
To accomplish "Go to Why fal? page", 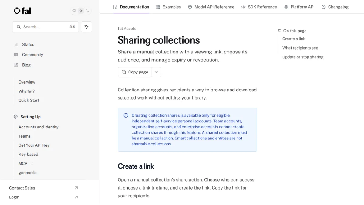I will pyautogui.click(x=26, y=91).
